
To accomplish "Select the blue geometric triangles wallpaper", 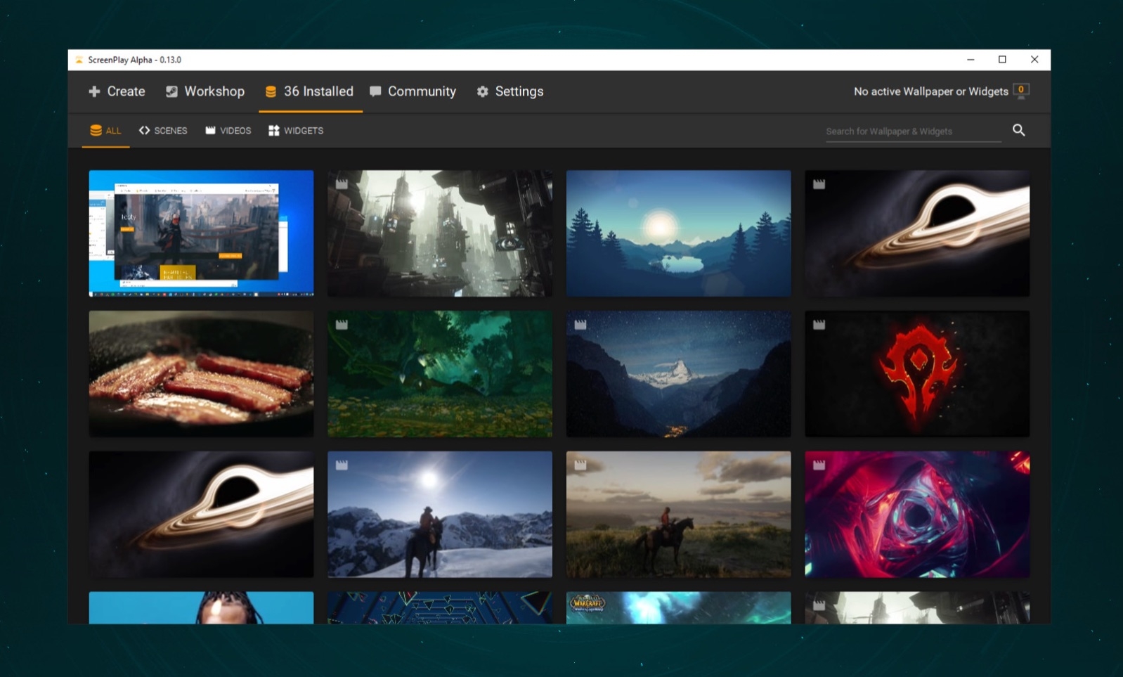I will (x=440, y=607).
